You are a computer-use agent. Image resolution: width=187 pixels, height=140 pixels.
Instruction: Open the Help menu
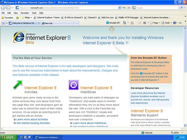(x=41, y=13)
